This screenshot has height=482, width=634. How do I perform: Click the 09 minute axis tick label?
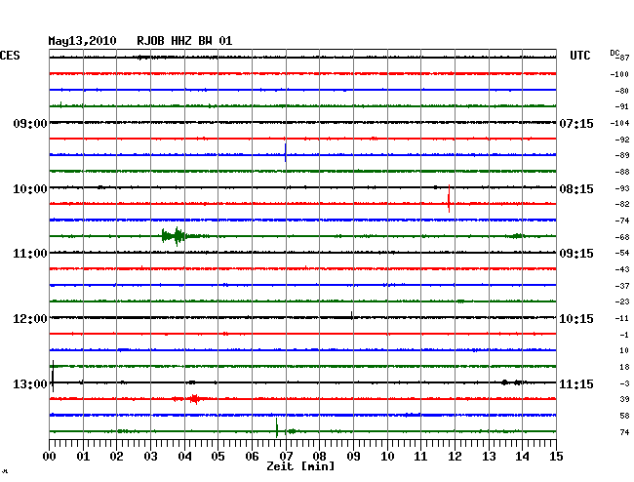coord(353,457)
